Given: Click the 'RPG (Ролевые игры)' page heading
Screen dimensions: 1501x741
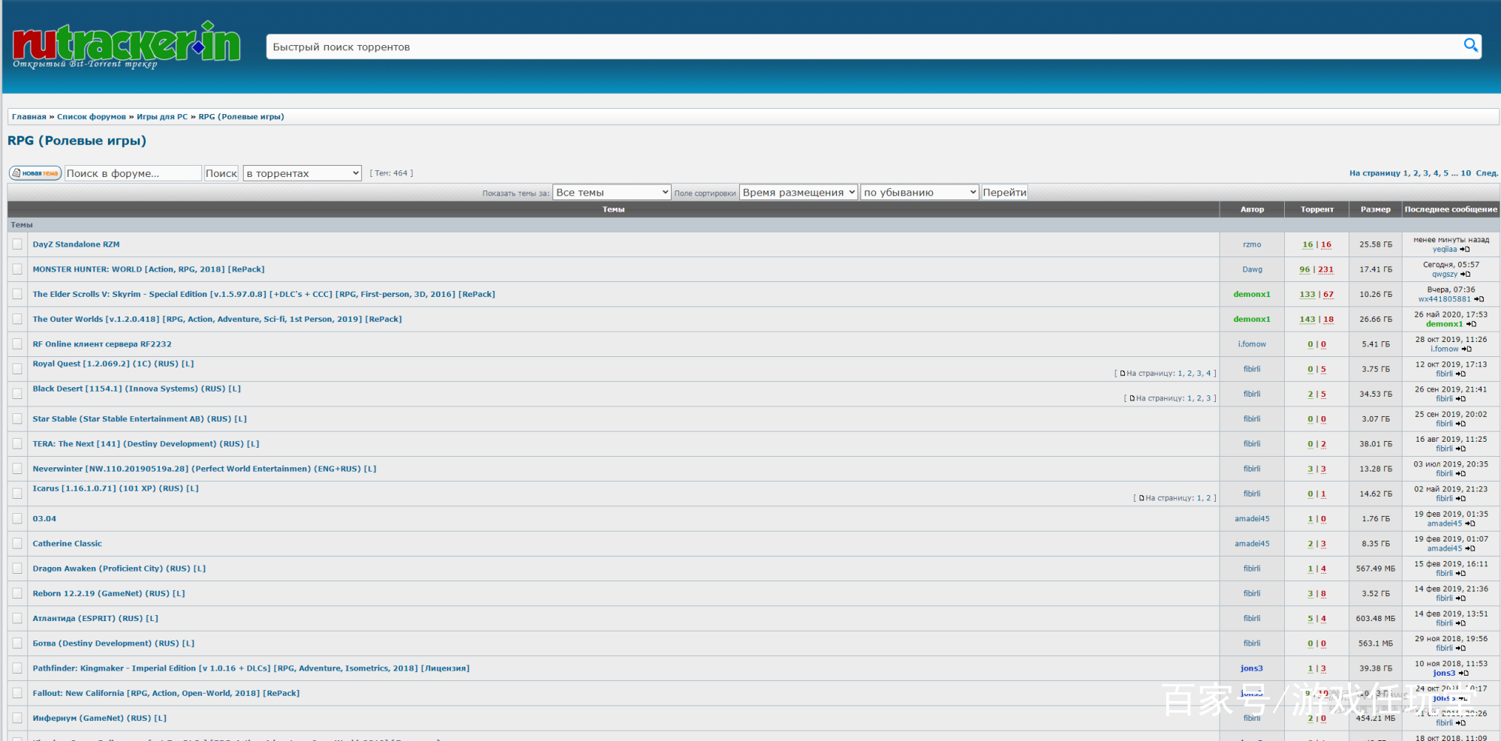Looking at the screenshot, I should (x=77, y=141).
